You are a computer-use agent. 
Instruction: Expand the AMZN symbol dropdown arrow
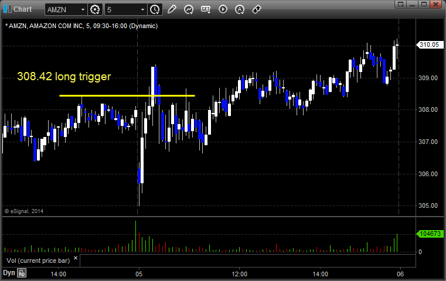pos(83,10)
